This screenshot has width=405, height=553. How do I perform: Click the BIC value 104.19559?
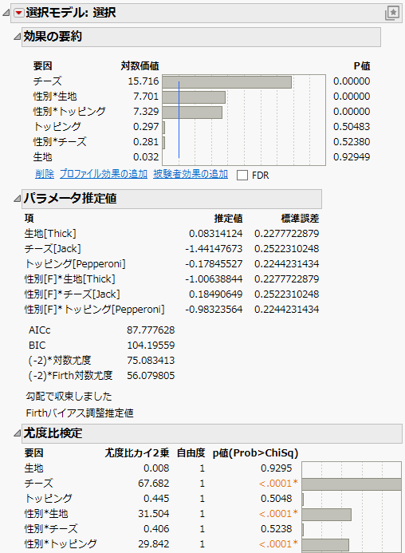click(x=151, y=346)
